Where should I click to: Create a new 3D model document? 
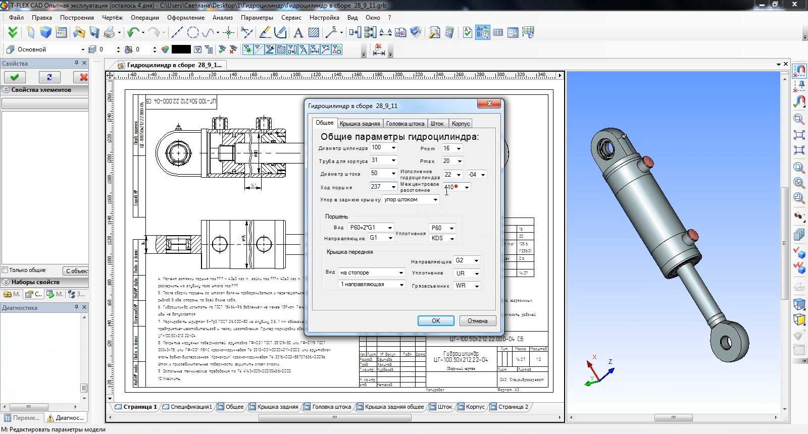(46, 32)
